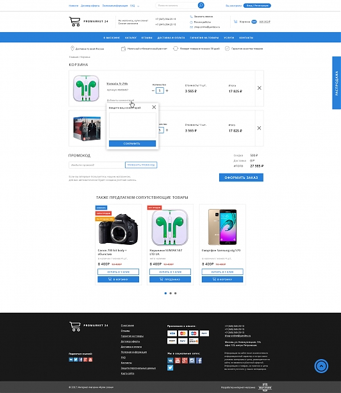The height and width of the screenshot is (393, 341).
Task: Buy Samsung smartphone in one click
Action: coord(222,272)
